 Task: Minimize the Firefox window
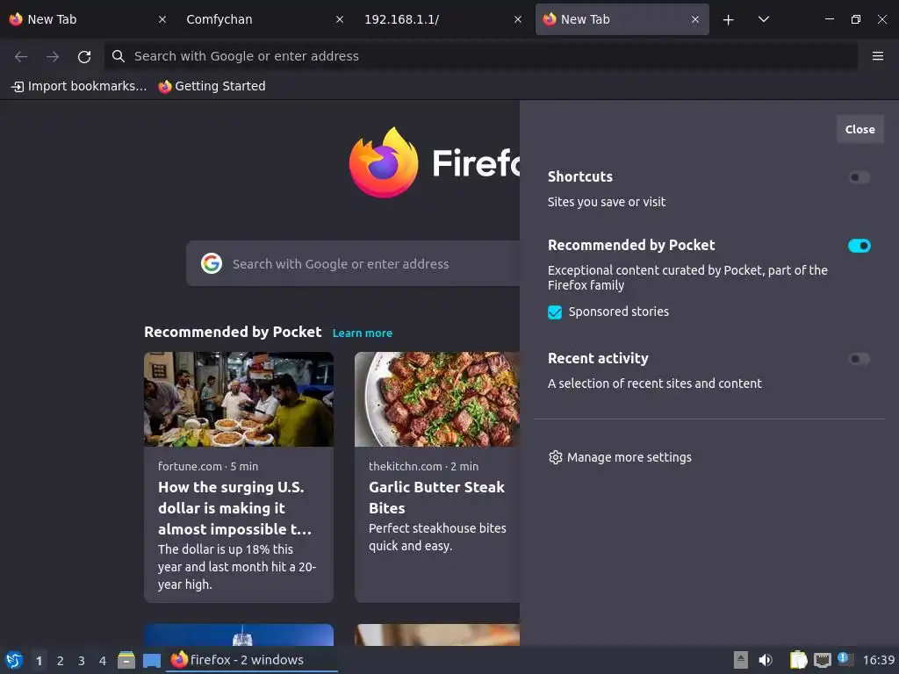829,19
